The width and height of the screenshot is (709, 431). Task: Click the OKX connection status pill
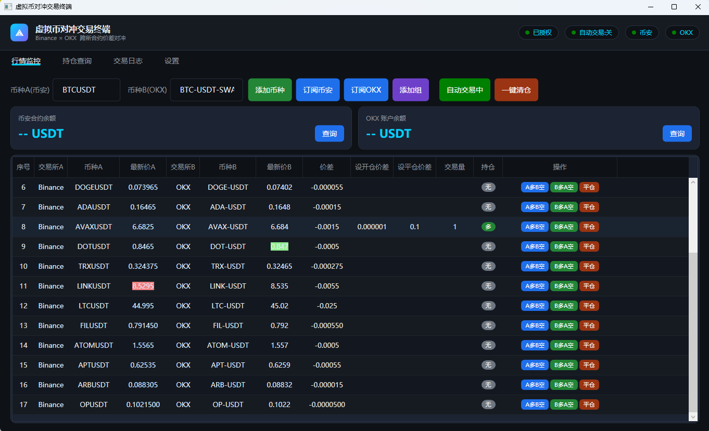(682, 33)
